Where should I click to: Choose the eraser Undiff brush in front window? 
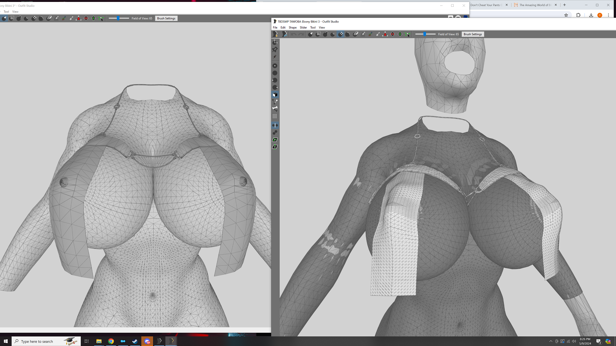[355, 34]
